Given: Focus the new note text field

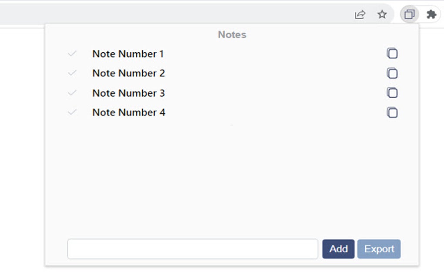Looking at the screenshot, I should click(x=192, y=249).
